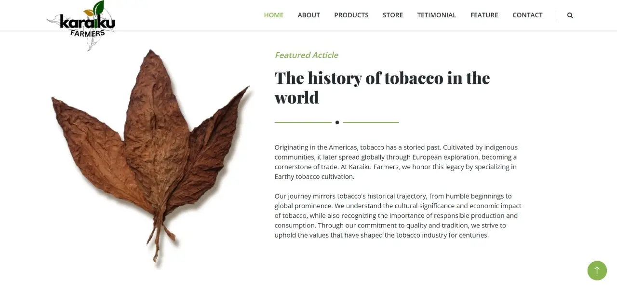Open the ABOUT page from navigation

tap(308, 15)
